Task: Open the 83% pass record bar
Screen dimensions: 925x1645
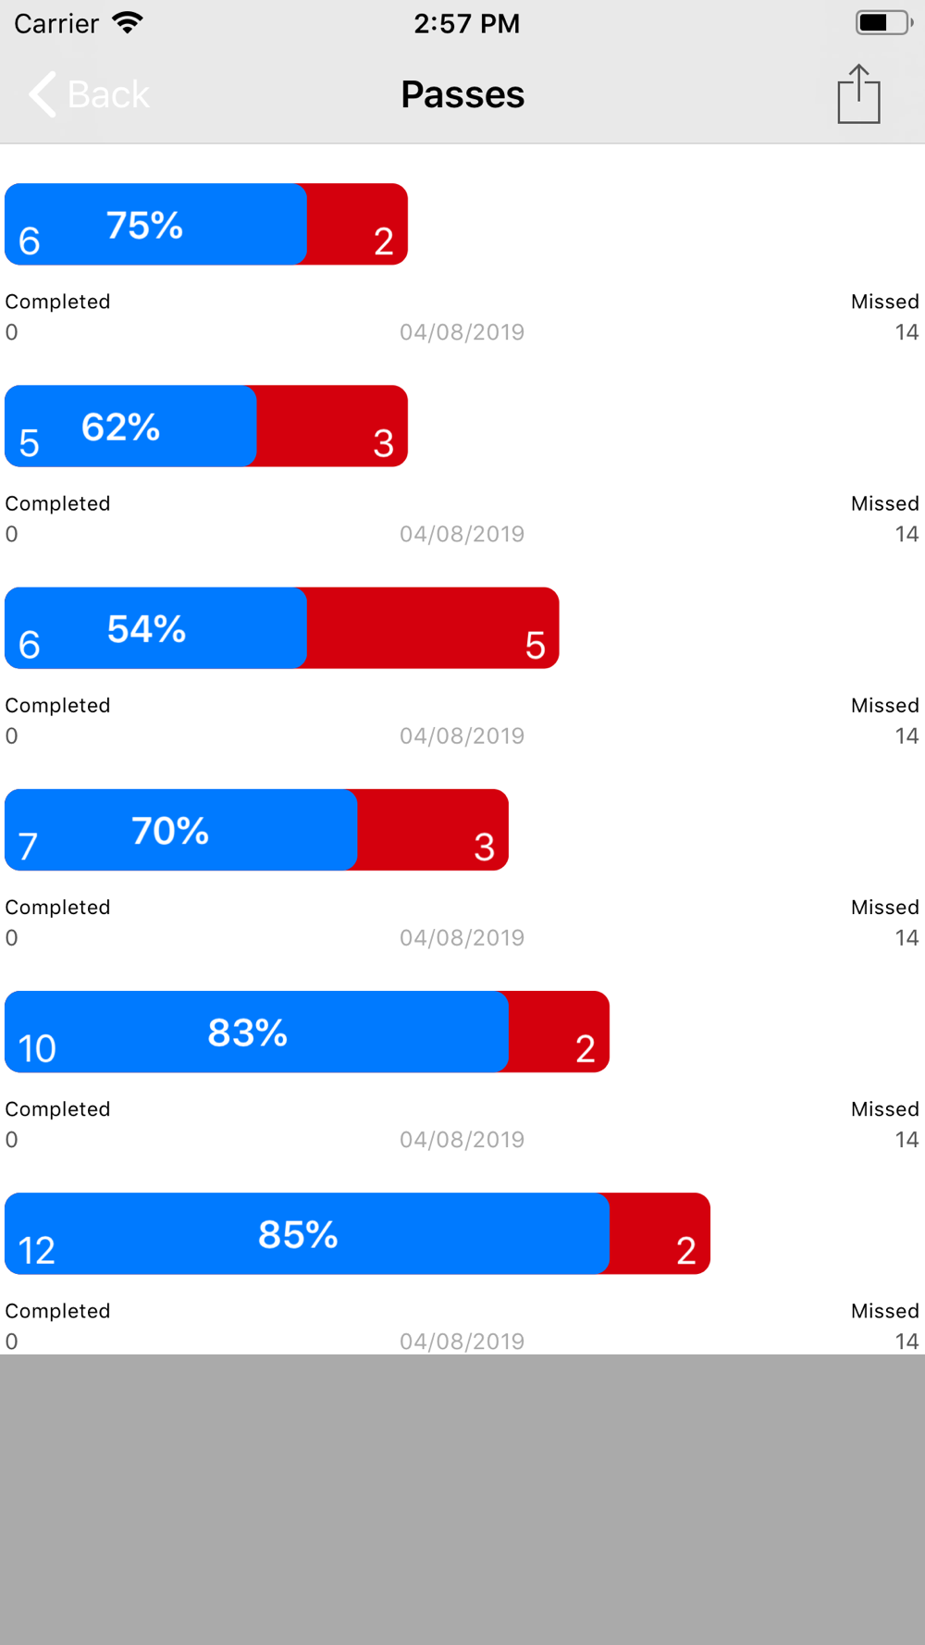Action: [307, 1032]
